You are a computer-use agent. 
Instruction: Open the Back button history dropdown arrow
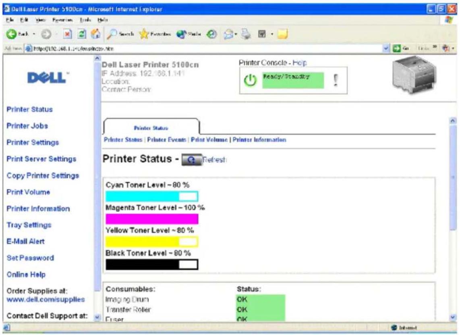(34, 34)
